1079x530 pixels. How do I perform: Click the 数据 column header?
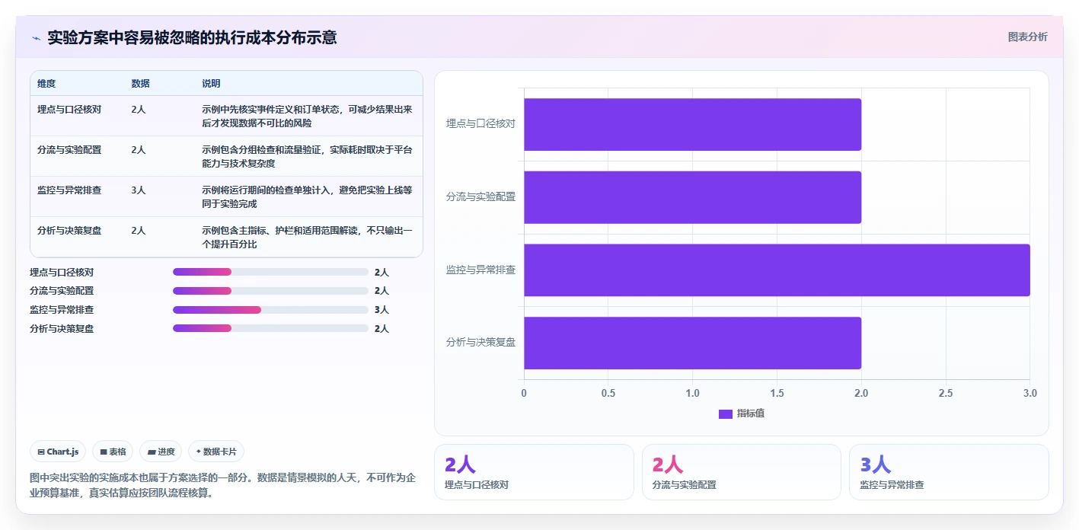(140, 84)
